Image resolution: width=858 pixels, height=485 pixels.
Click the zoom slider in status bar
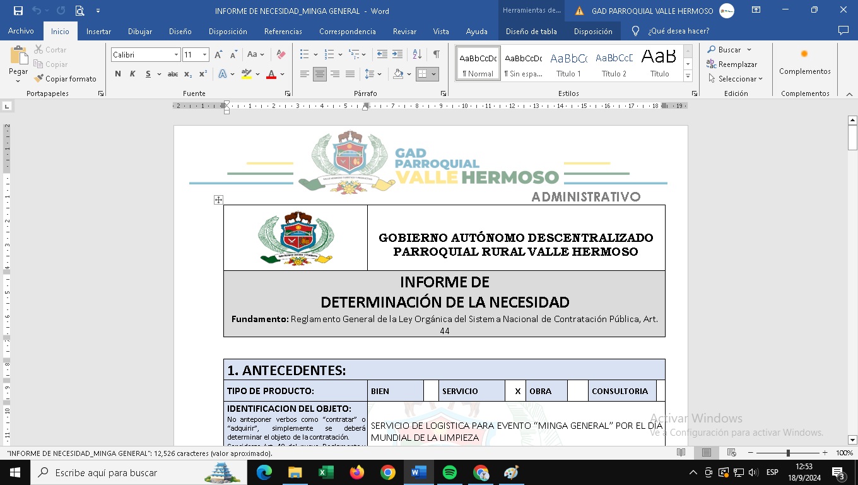pos(787,453)
